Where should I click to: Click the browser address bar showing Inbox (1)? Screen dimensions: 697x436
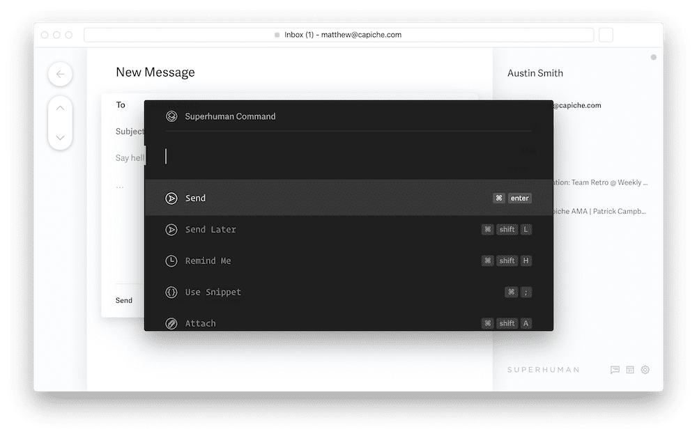tap(338, 35)
